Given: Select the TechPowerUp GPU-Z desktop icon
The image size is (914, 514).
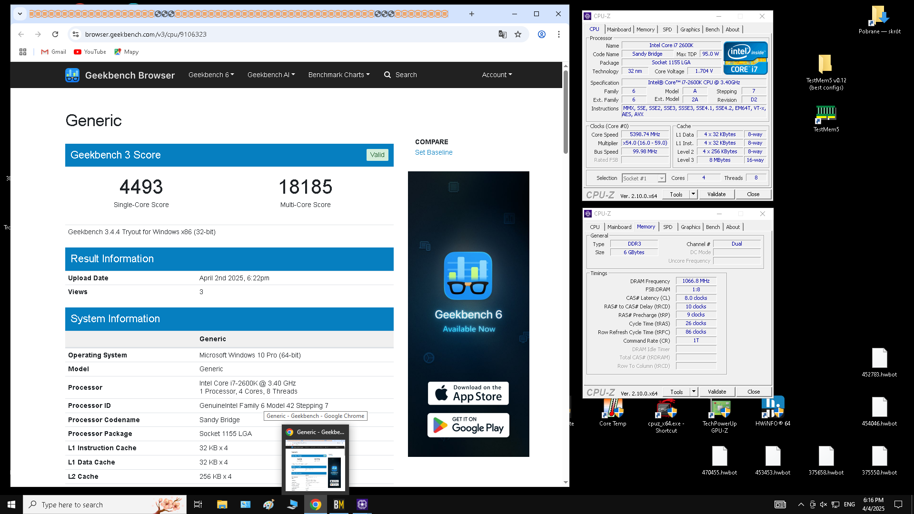Looking at the screenshot, I should coord(719,416).
